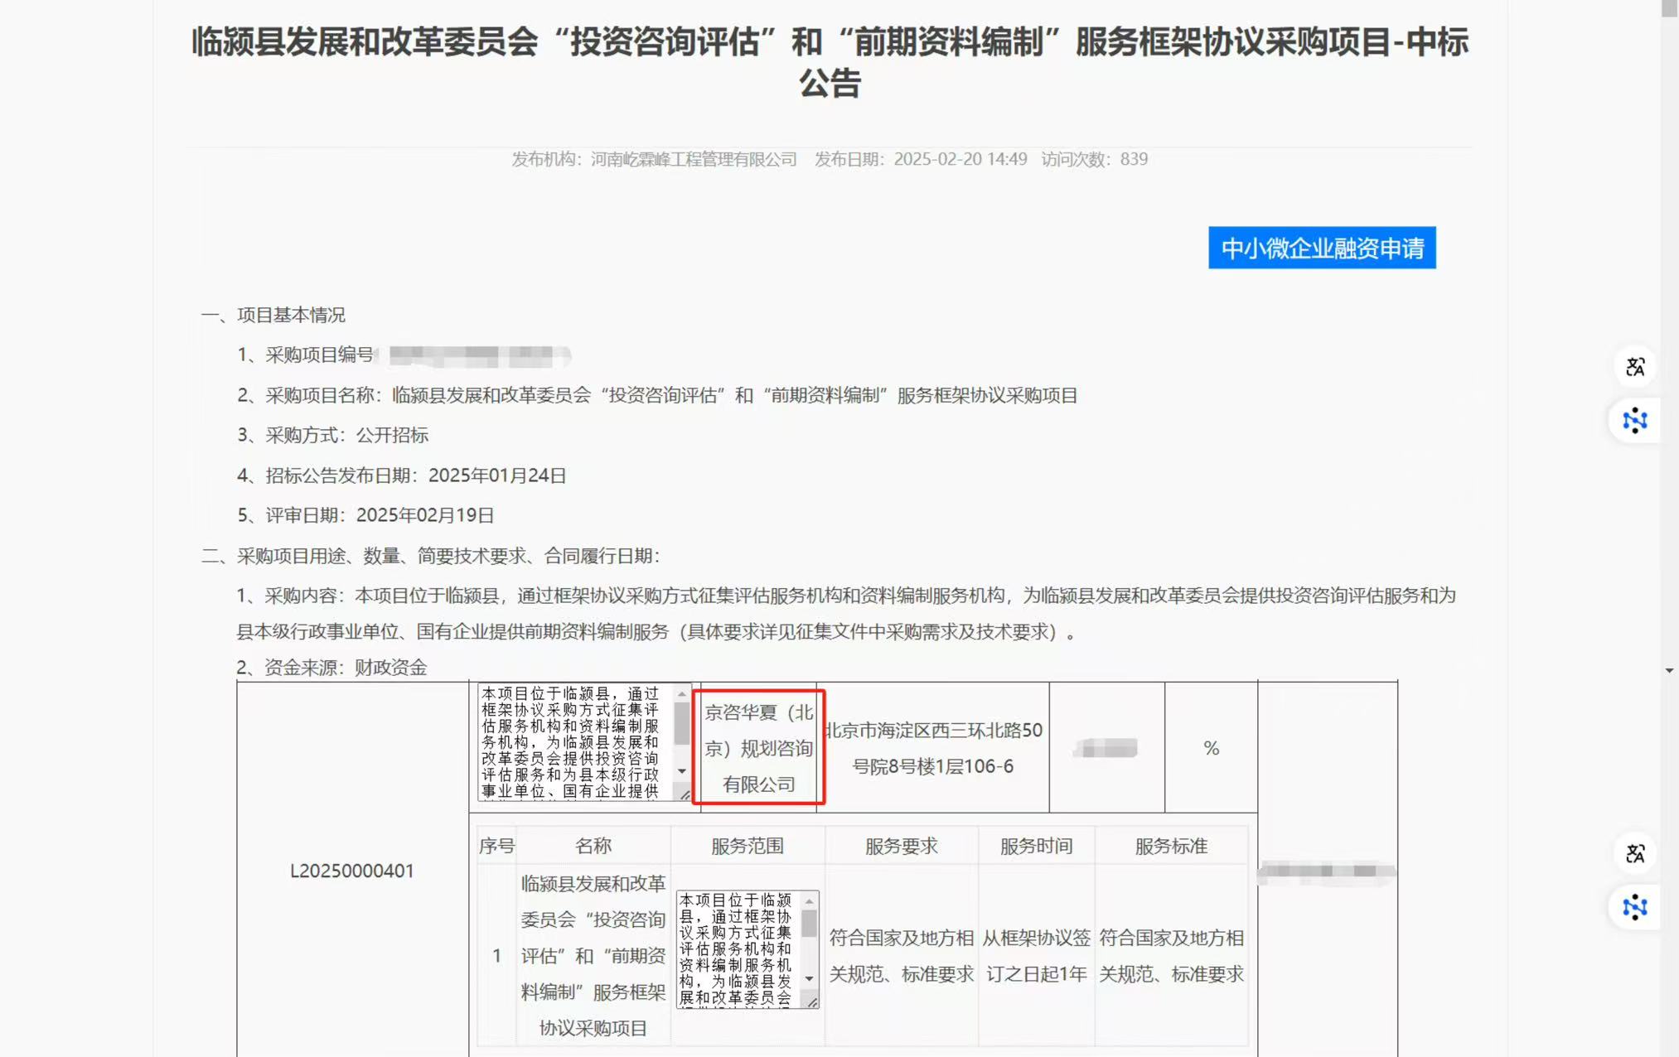Click the resize handle of the 服务范围 text box
The height and width of the screenshot is (1057, 1679).
(812, 1001)
